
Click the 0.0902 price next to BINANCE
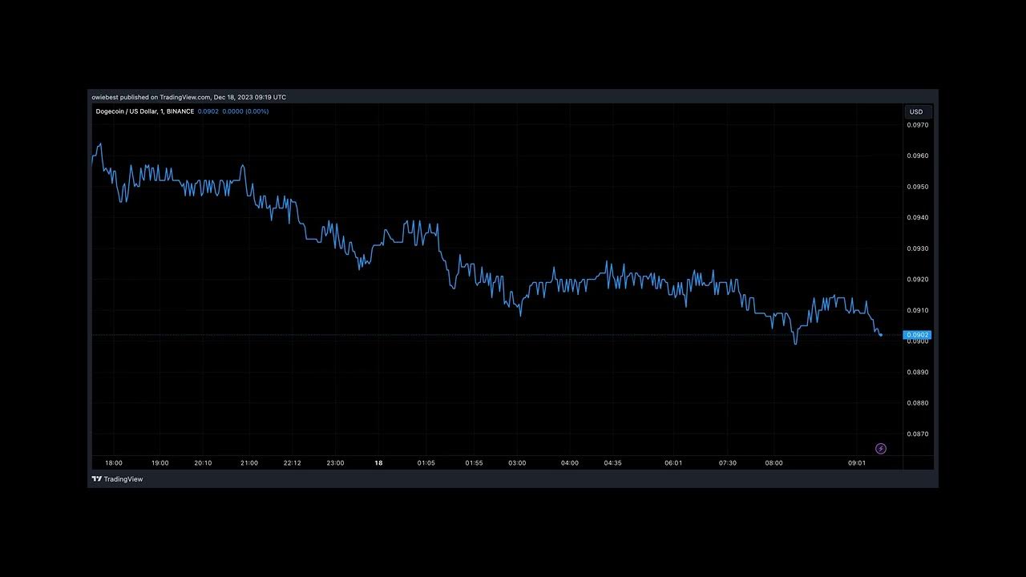pyautogui.click(x=208, y=111)
